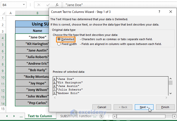Click the formula bar showing "Jane Doe"
Viewport: 177px width, 121px height.
pos(120,5)
